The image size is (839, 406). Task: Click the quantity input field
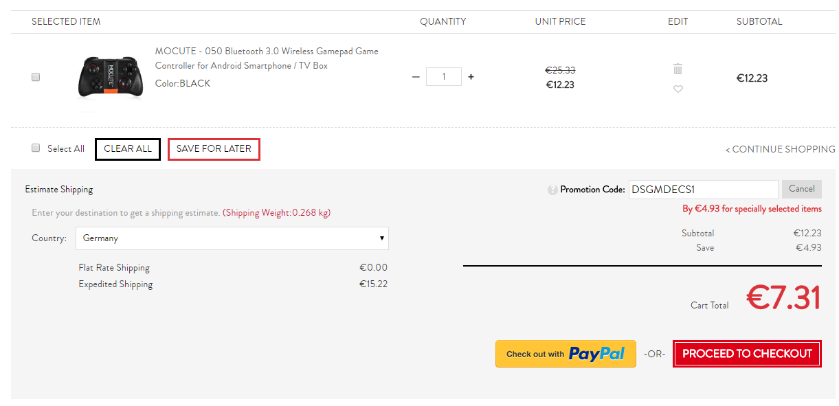tap(443, 77)
